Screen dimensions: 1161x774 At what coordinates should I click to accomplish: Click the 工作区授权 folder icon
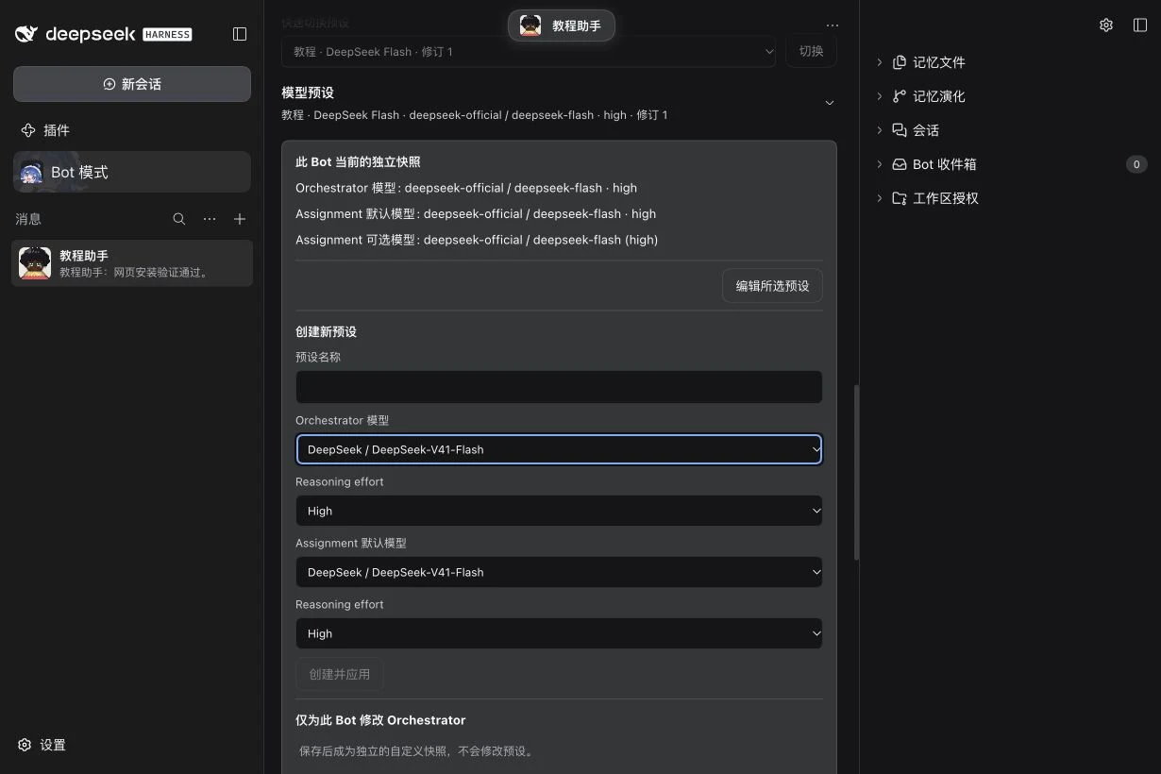coord(900,198)
